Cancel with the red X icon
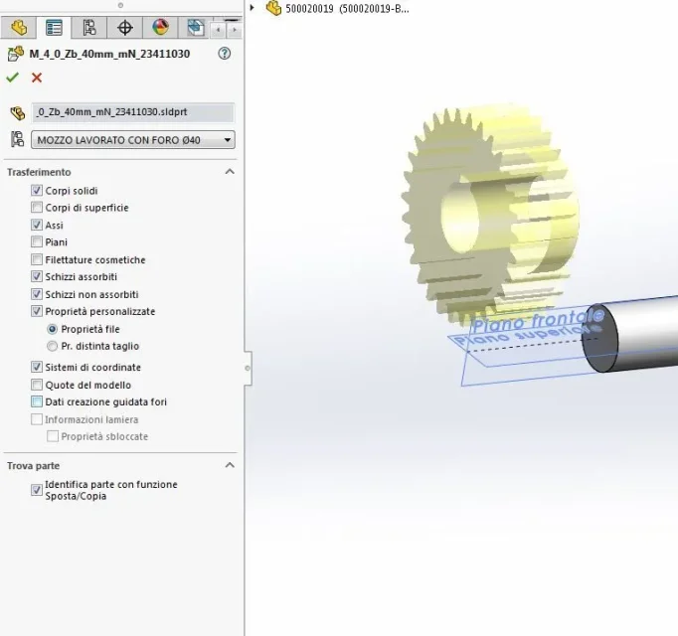The image size is (678, 636). (x=37, y=78)
